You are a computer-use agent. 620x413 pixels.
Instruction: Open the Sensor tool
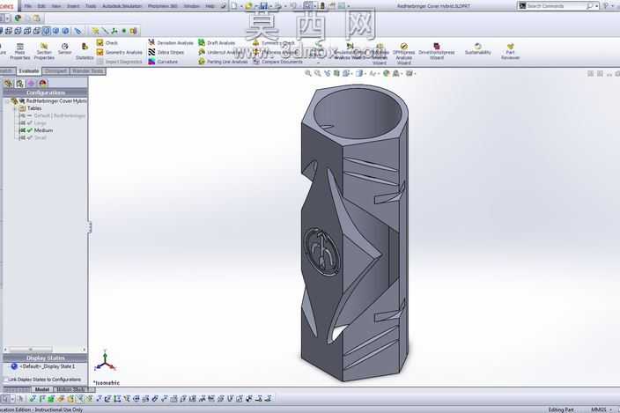(x=65, y=49)
